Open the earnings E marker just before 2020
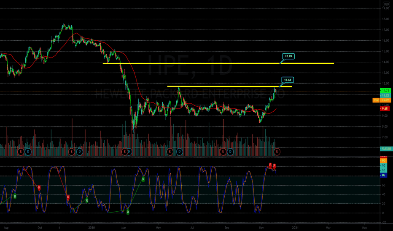Viewport: 393px width, 231px height. click(72, 151)
